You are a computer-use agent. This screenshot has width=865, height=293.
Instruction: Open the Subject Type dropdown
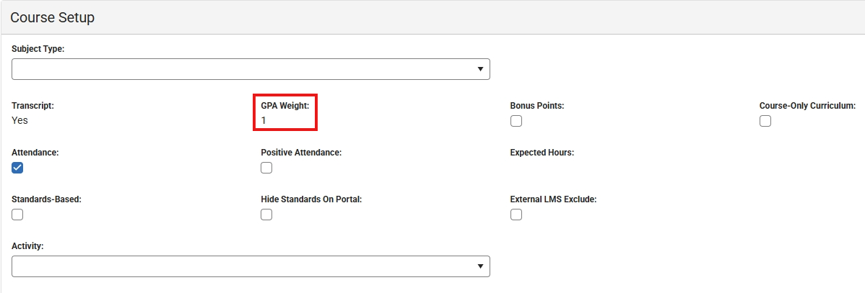pos(251,69)
